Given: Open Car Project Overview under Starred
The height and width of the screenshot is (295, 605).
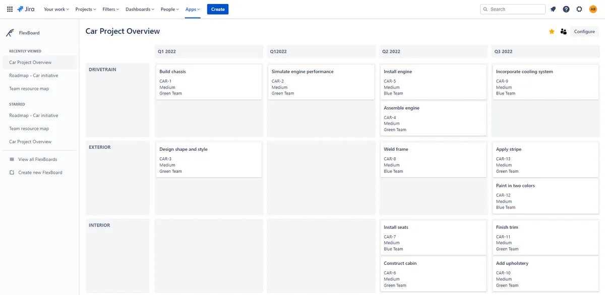Looking at the screenshot, I should (30, 142).
